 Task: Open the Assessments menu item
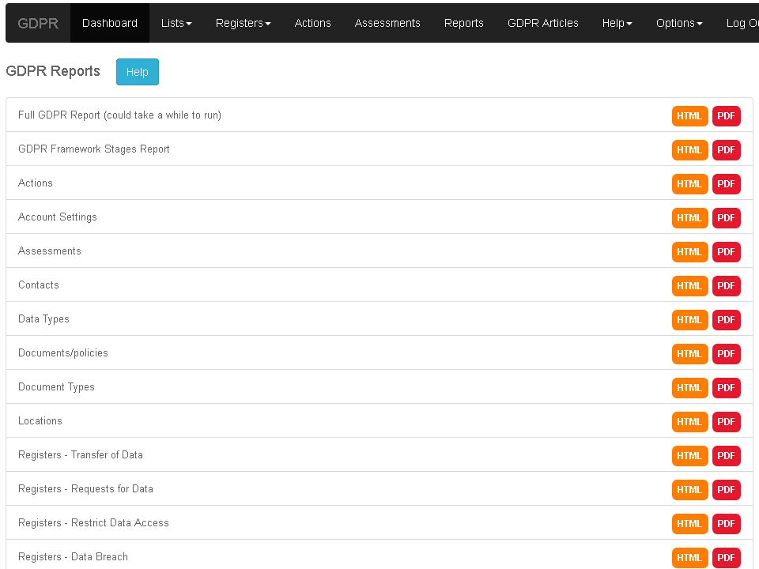[387, 23]
